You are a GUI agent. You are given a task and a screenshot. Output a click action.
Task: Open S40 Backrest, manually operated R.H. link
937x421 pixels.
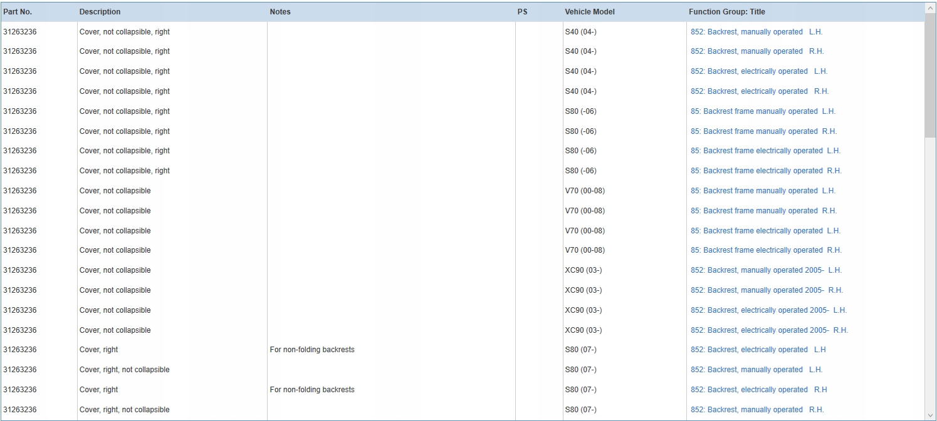[757, 51]
